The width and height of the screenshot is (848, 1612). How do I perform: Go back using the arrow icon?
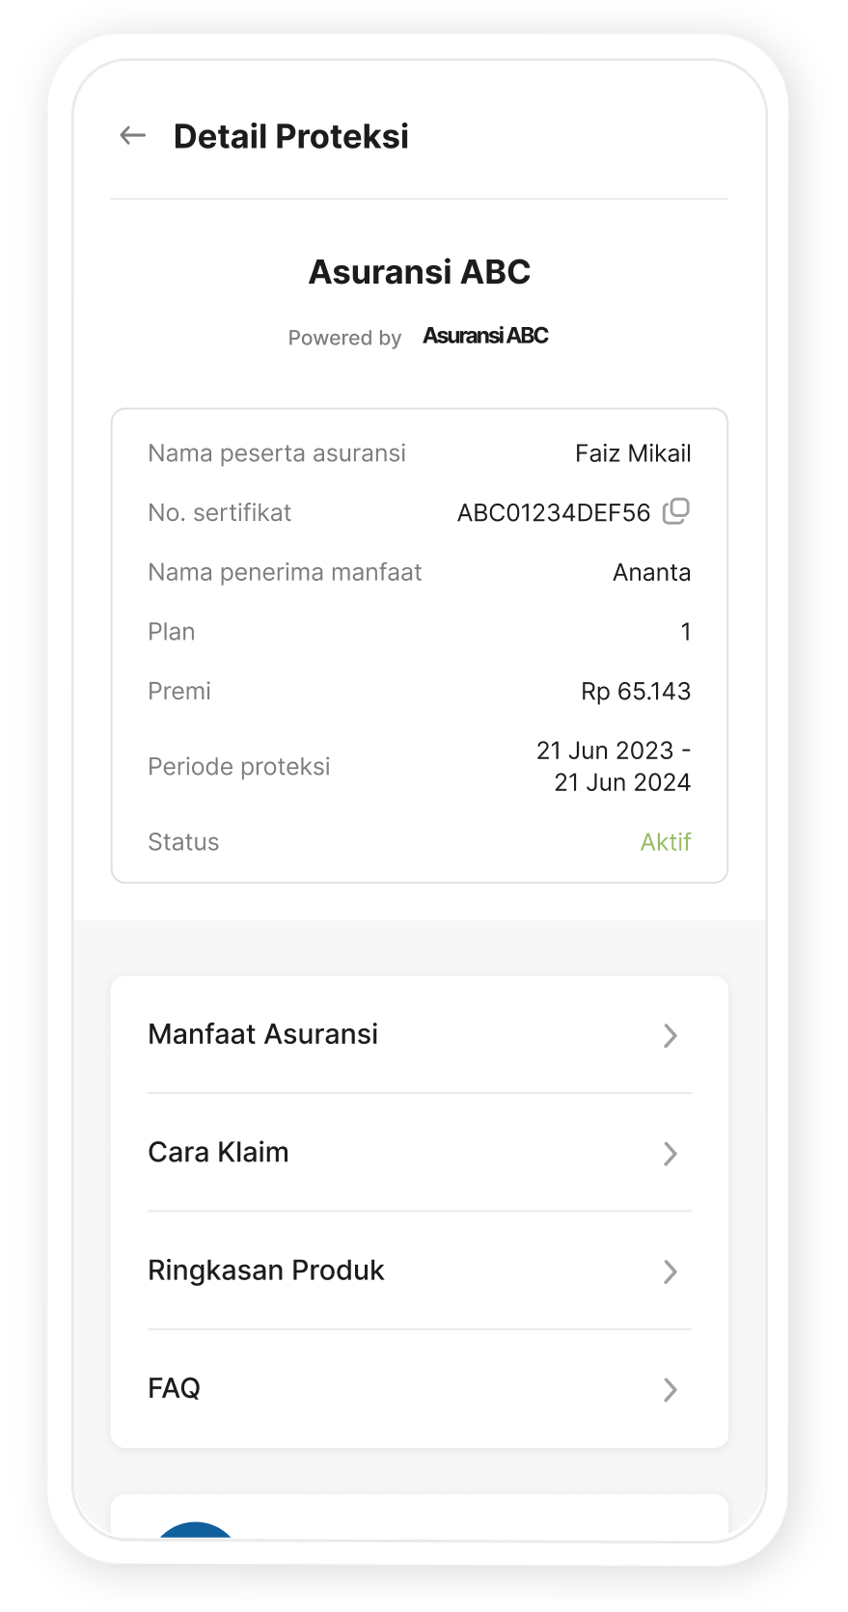132,136
